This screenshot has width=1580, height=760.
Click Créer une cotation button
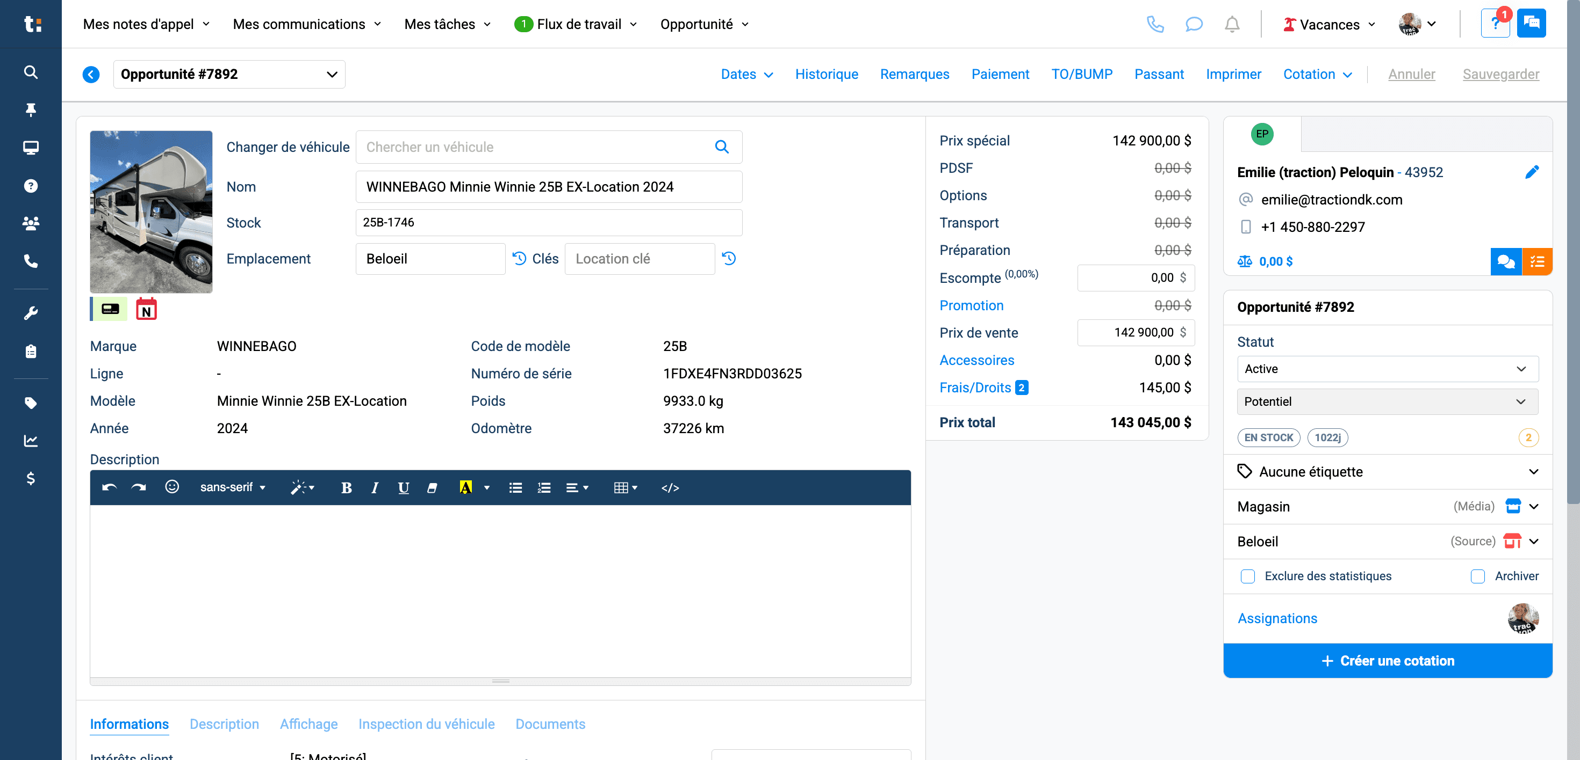click(1388, 661)
